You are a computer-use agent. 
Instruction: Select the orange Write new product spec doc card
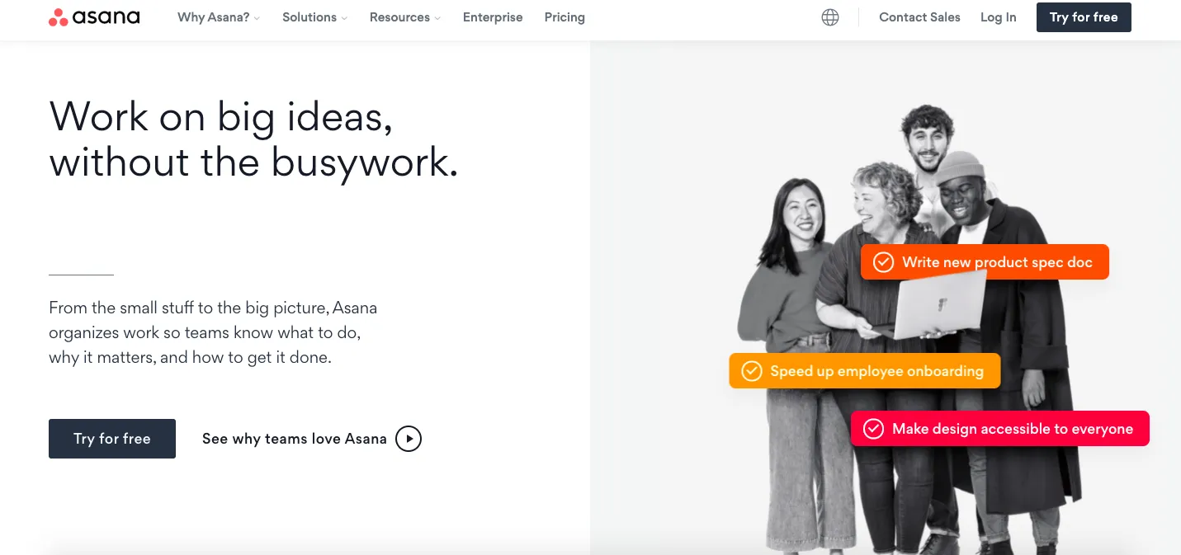point(985,262)
